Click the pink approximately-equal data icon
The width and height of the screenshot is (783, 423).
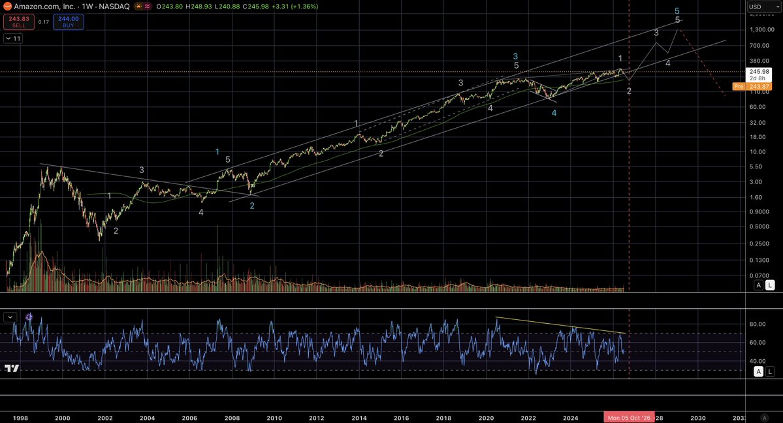coord(148,7)
